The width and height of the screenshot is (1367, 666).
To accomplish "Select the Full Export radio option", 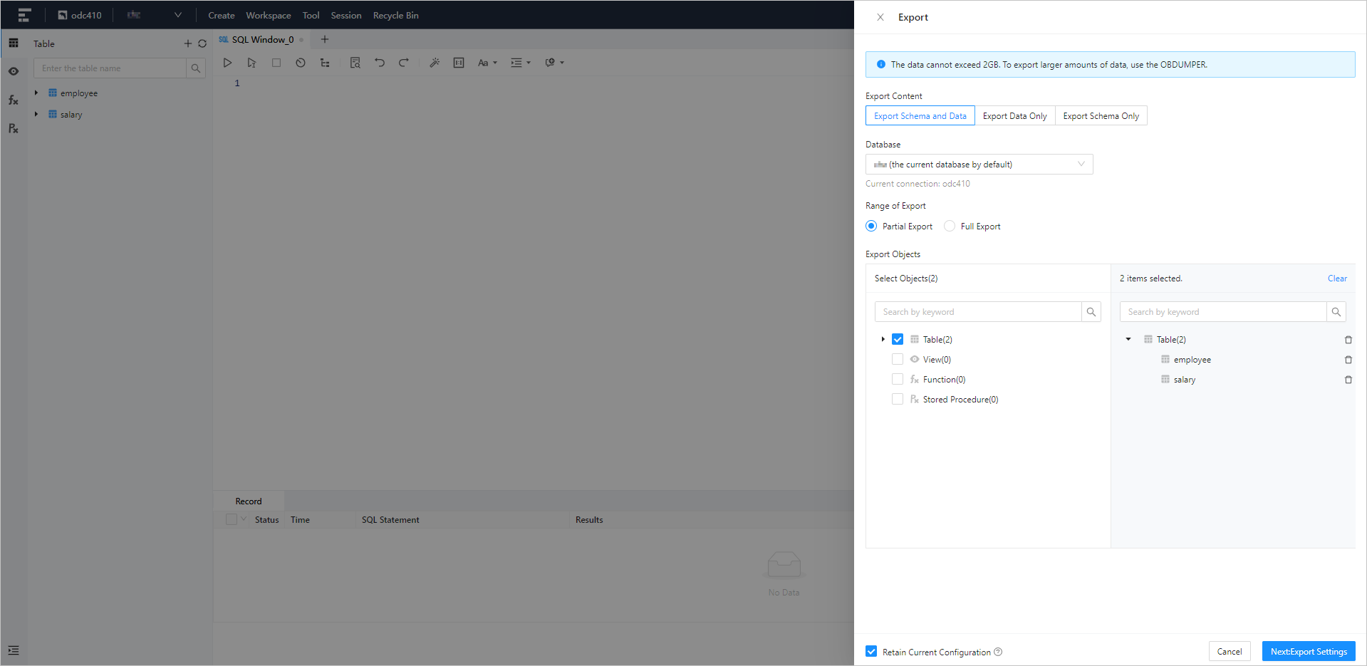I will coord(950,227).
